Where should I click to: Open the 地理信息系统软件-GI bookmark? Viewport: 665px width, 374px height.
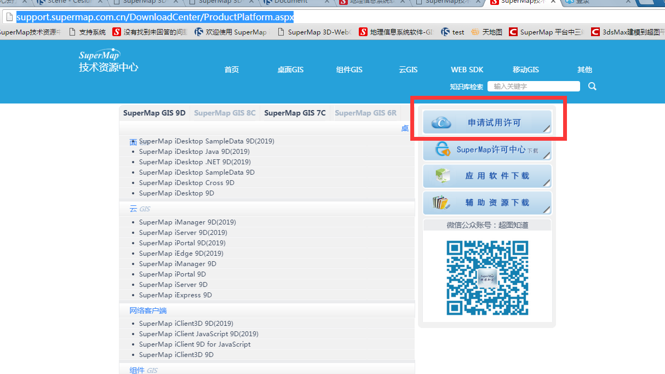pyautogui.click(x=396, y=32)
